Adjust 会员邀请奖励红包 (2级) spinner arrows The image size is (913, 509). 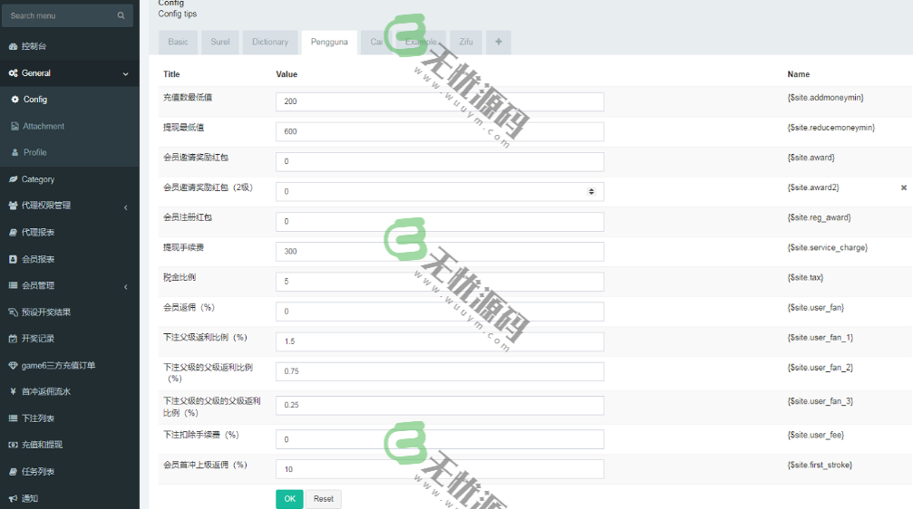591,191
